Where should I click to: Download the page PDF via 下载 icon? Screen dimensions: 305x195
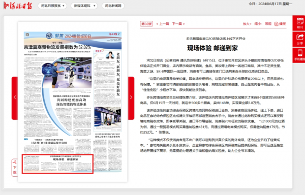point(15,168)
